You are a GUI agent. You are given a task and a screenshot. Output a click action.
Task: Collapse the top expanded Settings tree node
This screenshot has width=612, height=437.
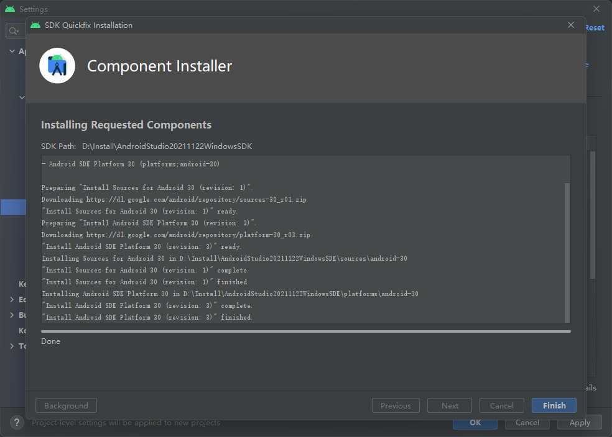pyautogui.click(x=12, y=51)
